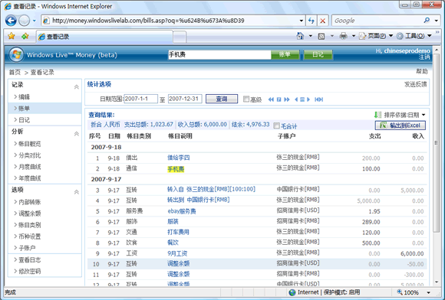This screenshot has height=300, width=445.
Task: Open the Print button dropdown arrow
Action: (354, 36)
